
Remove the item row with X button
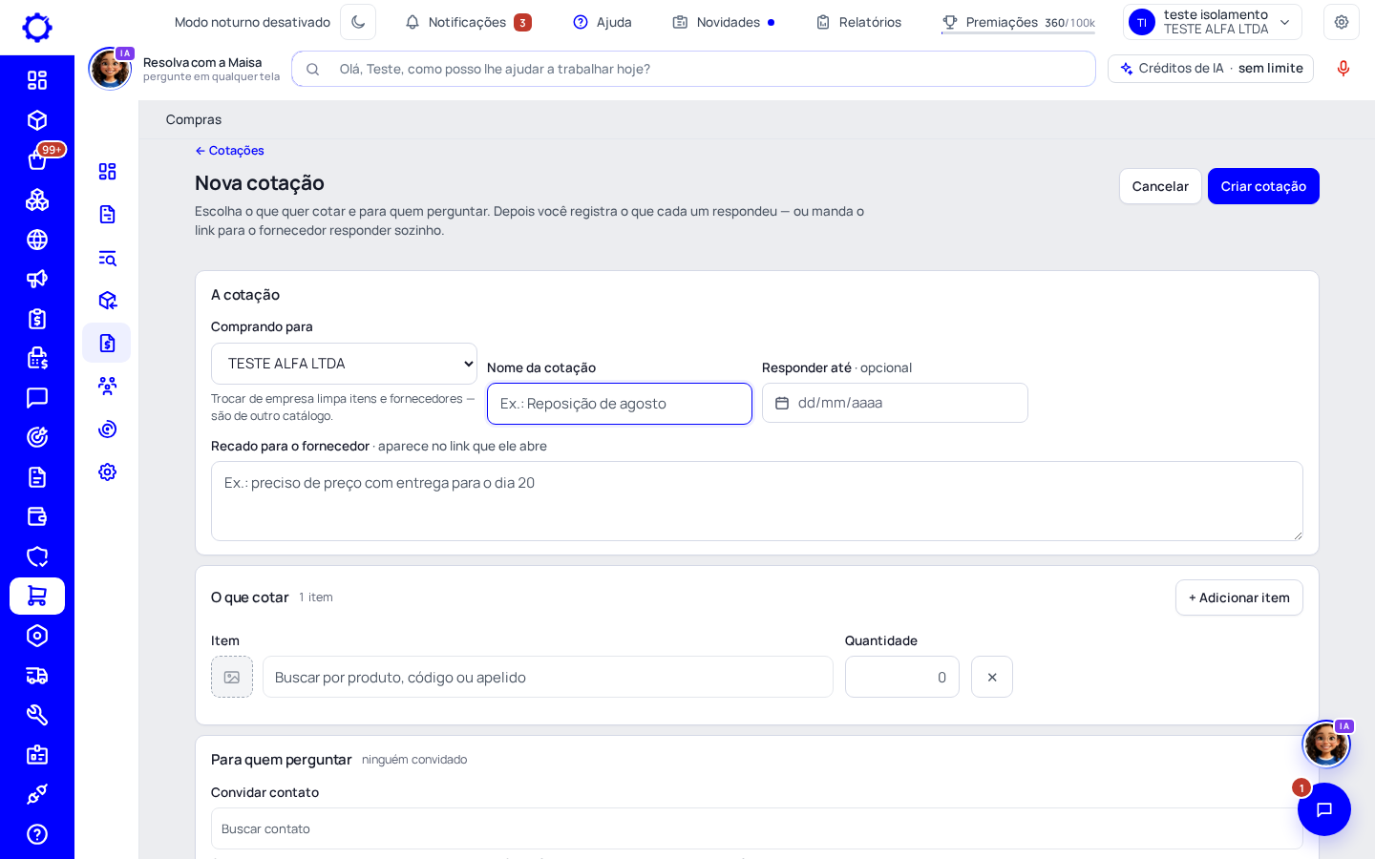click(x=992, y=677)
